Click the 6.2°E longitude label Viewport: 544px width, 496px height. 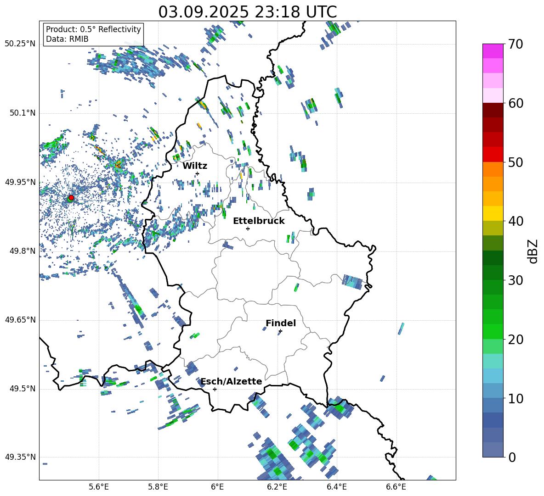[277, 487]
